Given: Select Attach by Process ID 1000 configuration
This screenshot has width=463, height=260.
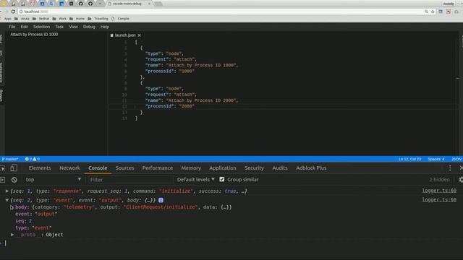Looking at the screenshot, I should tap(34, 35).
